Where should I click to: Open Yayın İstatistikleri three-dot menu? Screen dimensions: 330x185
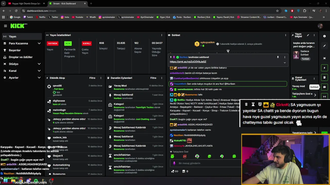click(162, 35)
